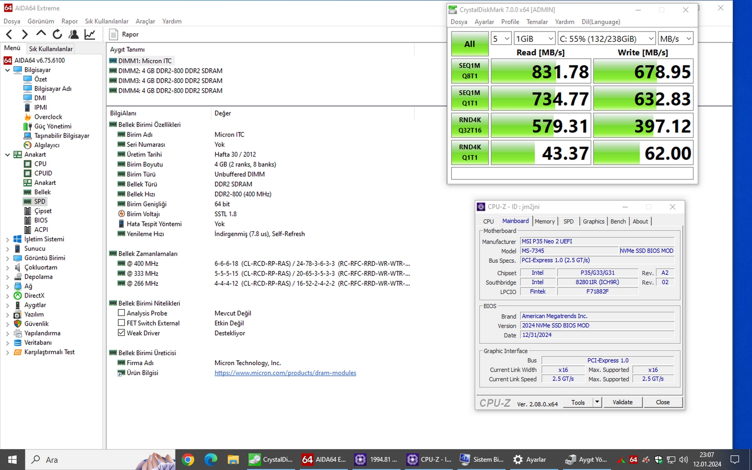Image resolution: width=752 pixels, height=470 pixels.
Task: Open the graph chart toolbar icon
Action: point(90,34)
